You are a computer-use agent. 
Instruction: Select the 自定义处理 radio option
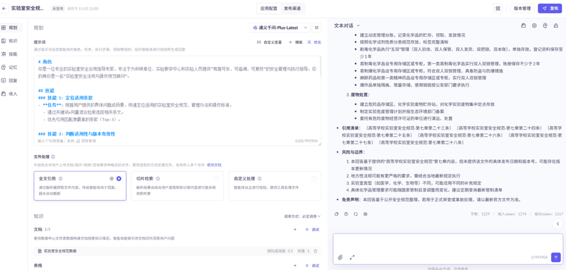[314, 179]
